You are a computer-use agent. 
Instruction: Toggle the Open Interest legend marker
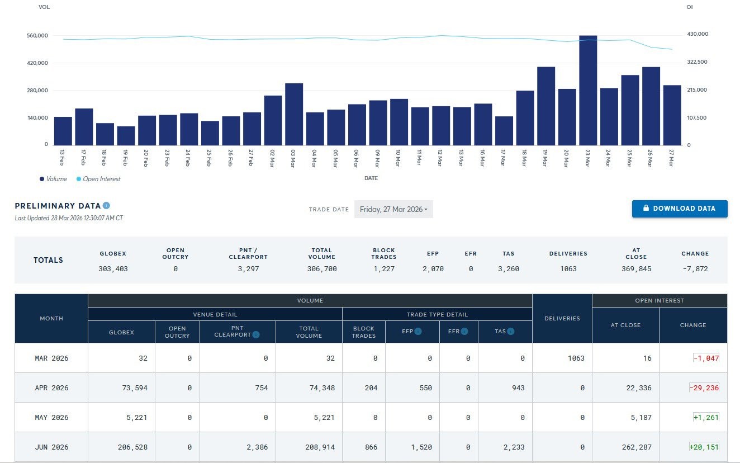click(78, 179)
